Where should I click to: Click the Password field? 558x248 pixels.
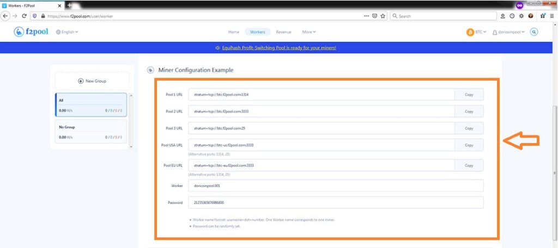tap(336, 202)
